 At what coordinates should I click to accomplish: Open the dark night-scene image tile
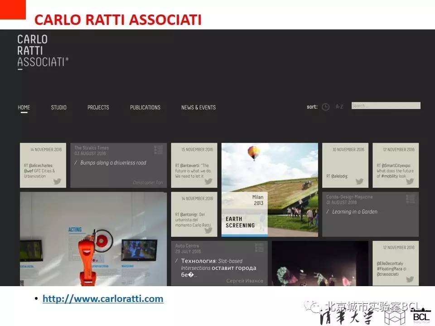[x=320, y=264]
